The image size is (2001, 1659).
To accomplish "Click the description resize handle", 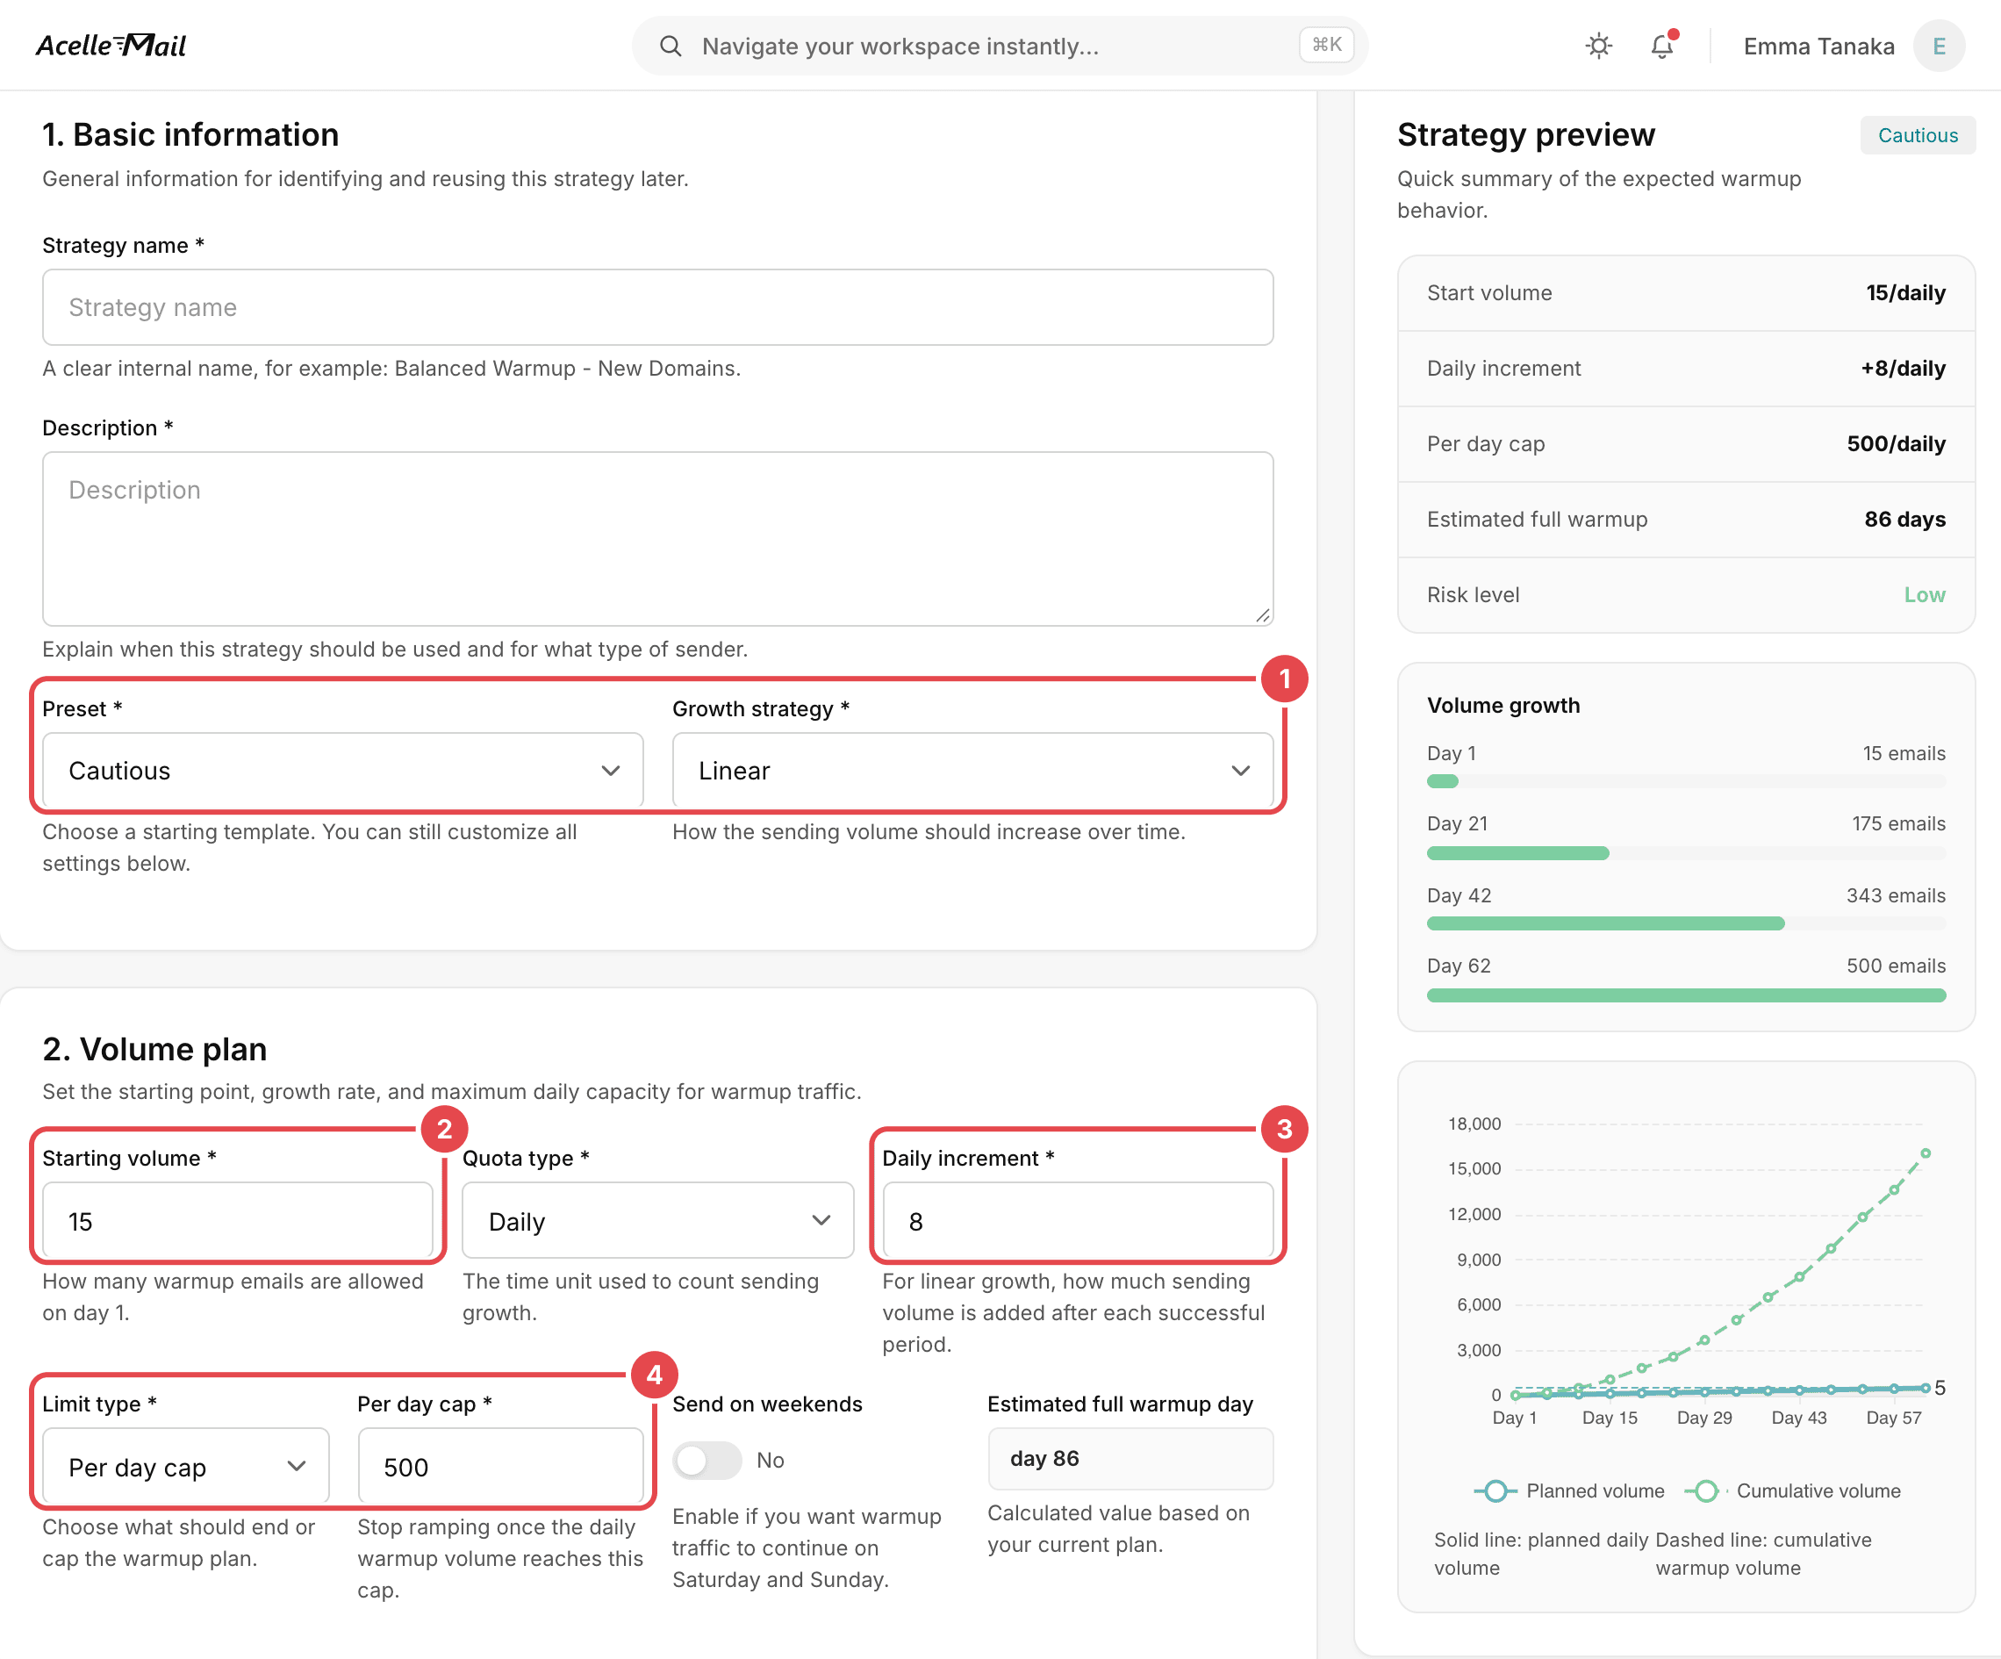I will tap(1263, 615).
